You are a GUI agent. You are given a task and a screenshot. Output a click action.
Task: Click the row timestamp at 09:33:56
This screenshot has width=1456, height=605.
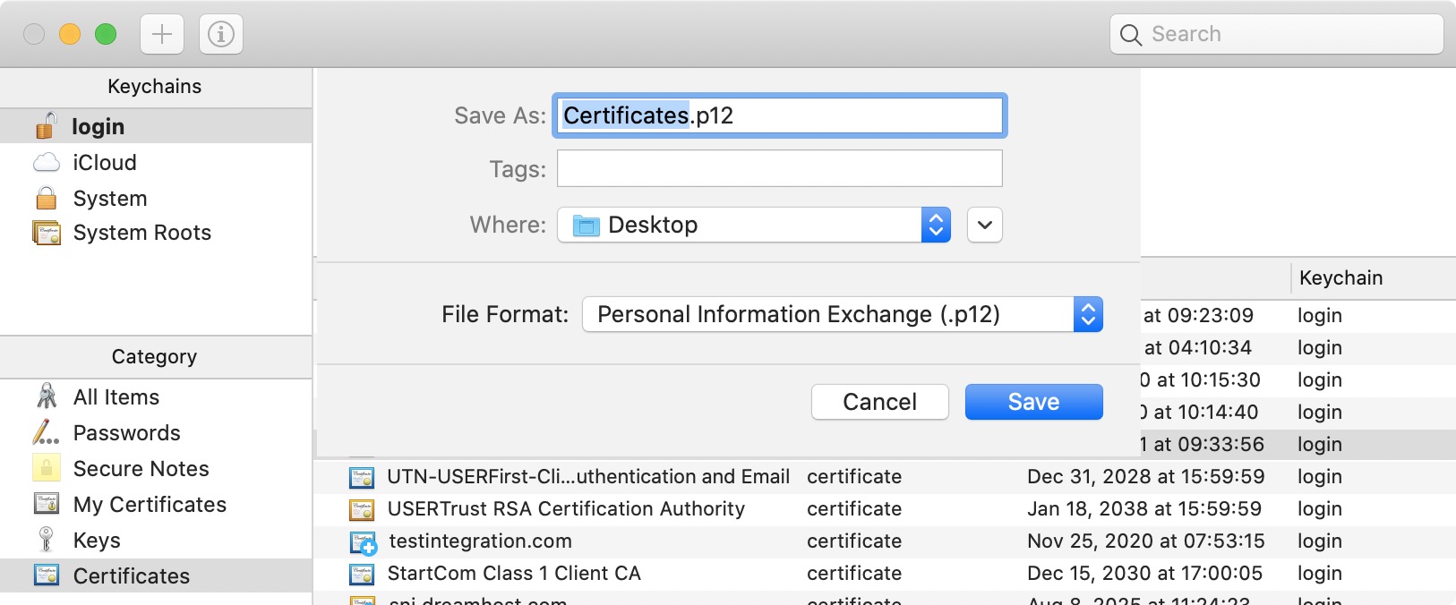(1203, 445)
